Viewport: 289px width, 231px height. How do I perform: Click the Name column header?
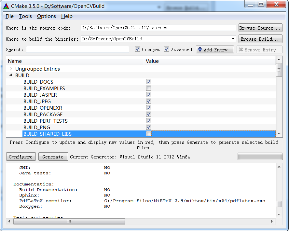click(75, 61)
